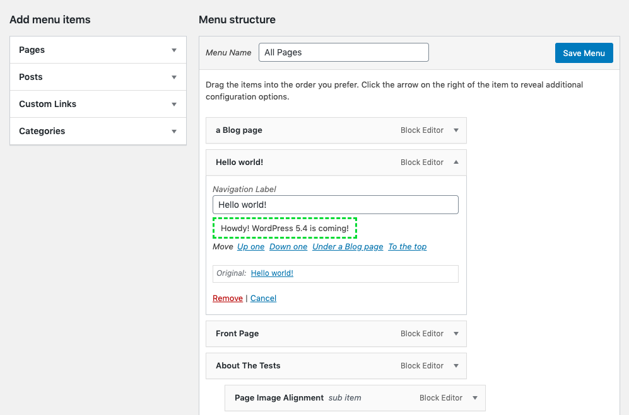Expand the Pages panel arrow
The height and width of the screenshot is (415, 629).
pyautogui.click(x=174, y=50)
